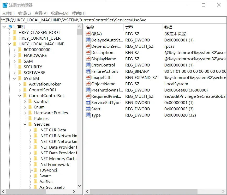Click the folder icon beside Policies key
227x195 pixels.
[30, 118]
